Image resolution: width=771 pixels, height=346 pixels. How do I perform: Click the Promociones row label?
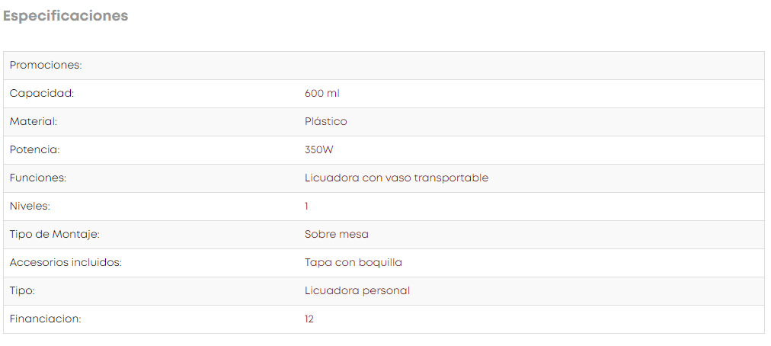[x=46, y=66]
